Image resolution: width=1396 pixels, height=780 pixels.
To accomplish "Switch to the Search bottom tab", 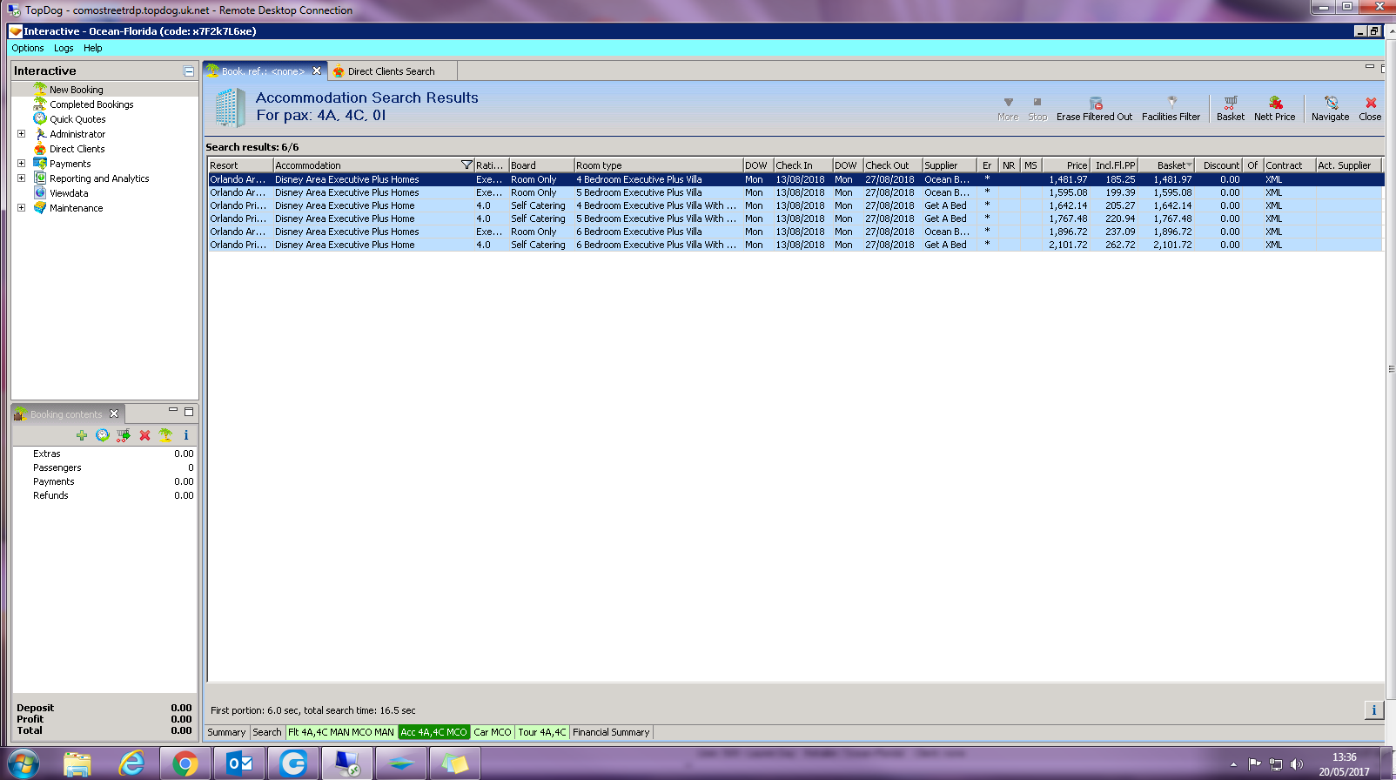I will (267, 732).
